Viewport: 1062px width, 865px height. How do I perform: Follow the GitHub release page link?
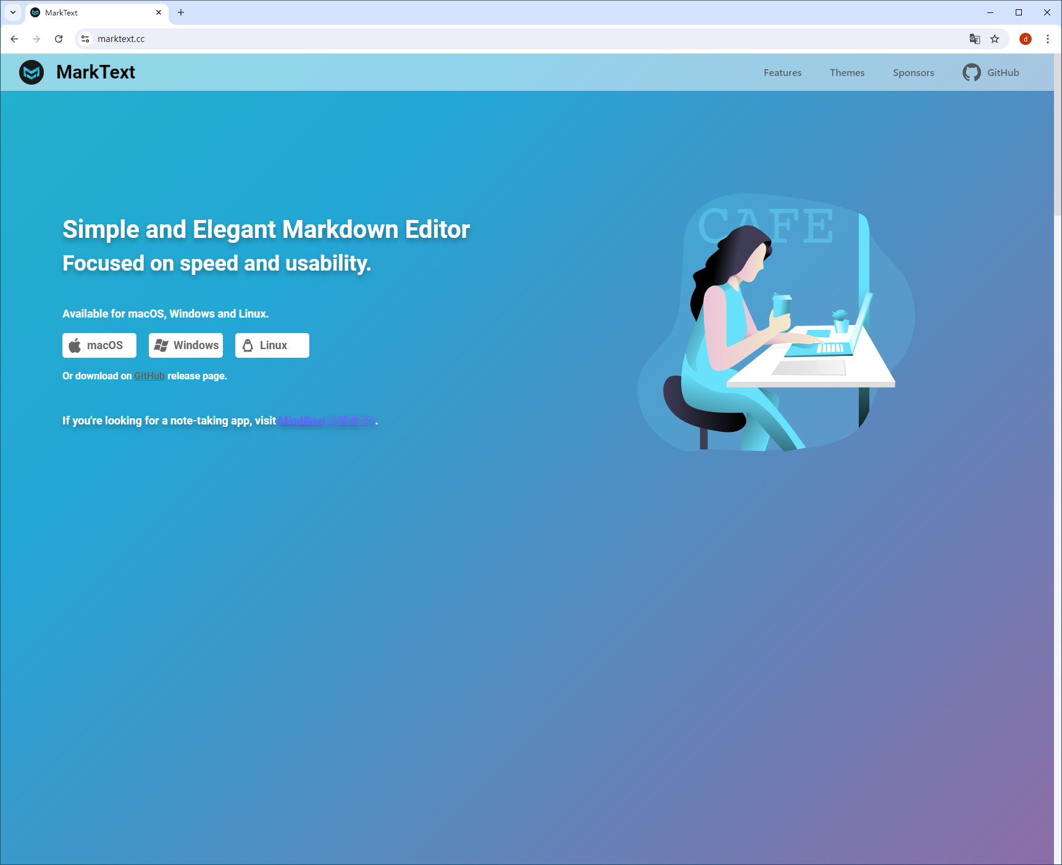pos(149,376)
